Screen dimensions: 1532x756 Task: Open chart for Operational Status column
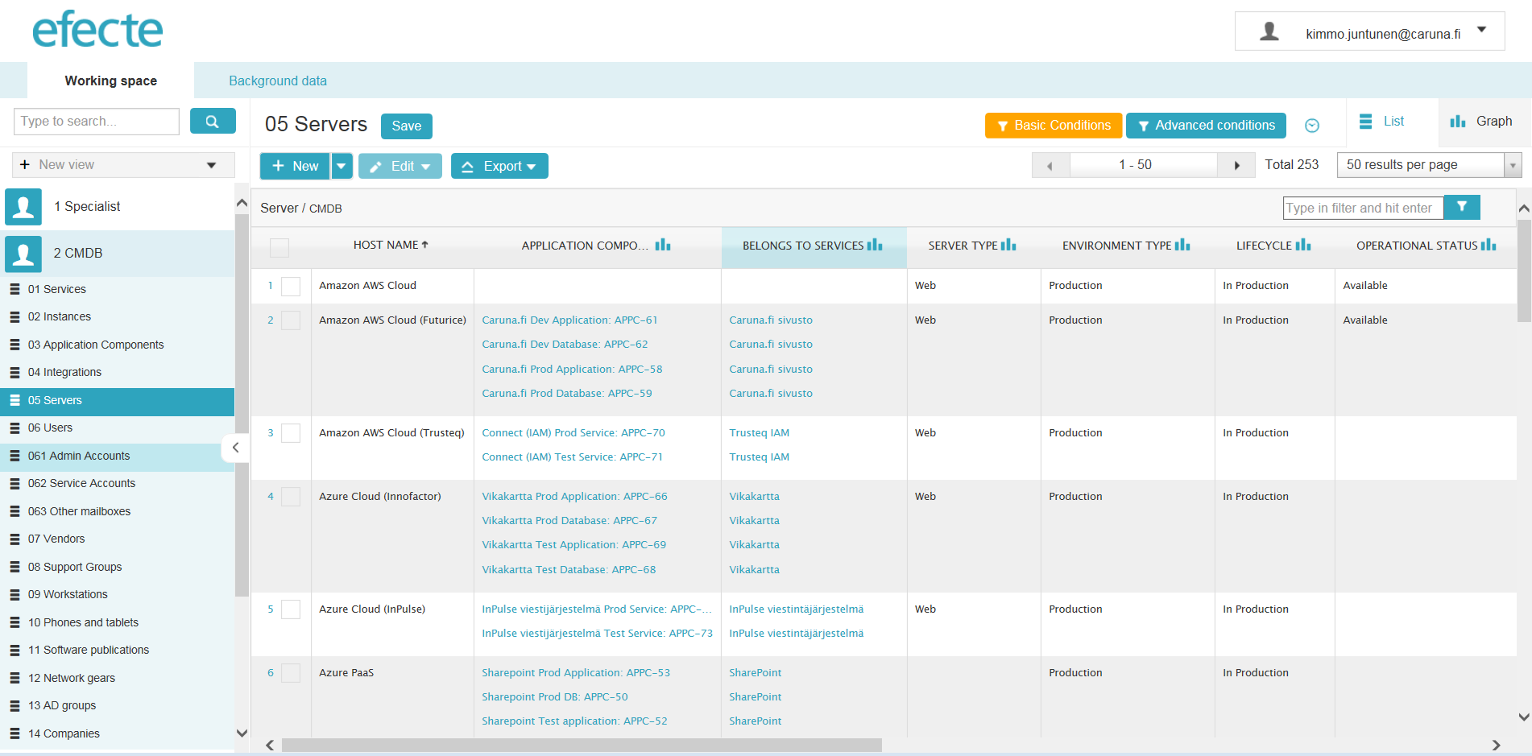[1489, 245]
